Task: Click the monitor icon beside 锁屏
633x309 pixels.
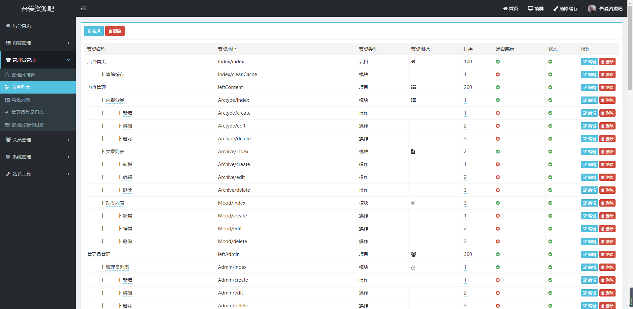Action: (x=530, y=9)
